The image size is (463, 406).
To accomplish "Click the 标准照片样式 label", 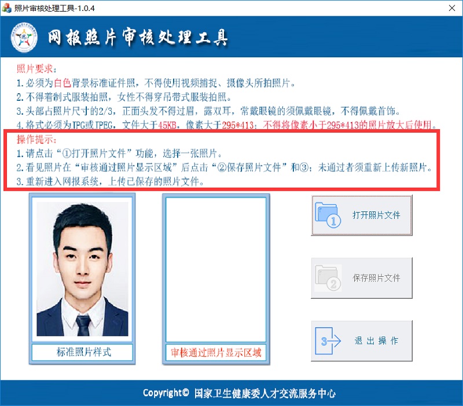I will (x=82, y=352).
